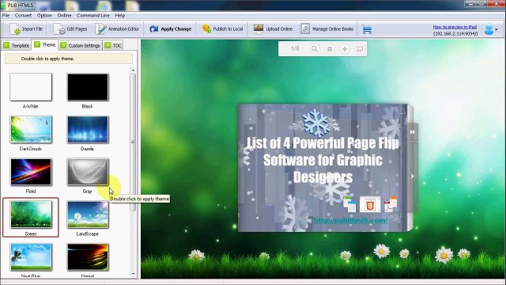506x285 pixels.
Task: Select the DarkClouds theme thumbnail
Action: [x=31, y=130]
